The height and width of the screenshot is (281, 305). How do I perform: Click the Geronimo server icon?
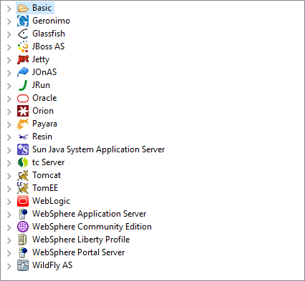click(x=23, y=21)
